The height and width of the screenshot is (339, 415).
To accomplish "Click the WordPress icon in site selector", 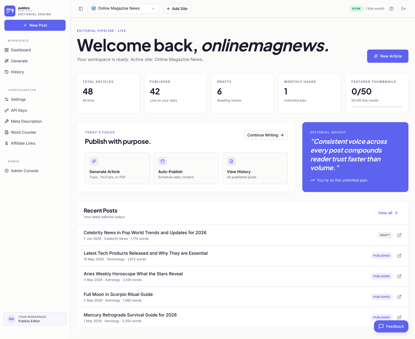I will (94, 8).
